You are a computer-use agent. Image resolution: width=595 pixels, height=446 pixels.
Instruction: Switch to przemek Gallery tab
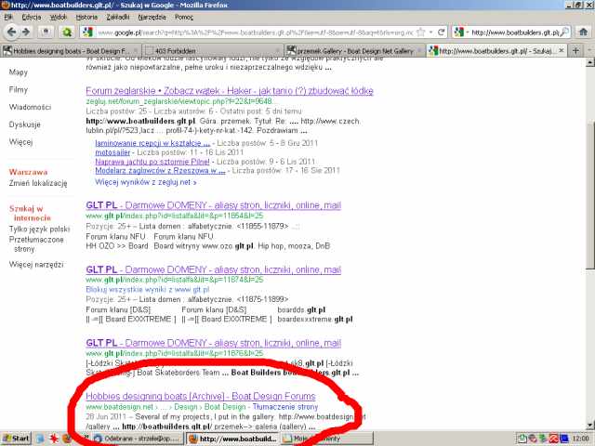pos(355,50)
